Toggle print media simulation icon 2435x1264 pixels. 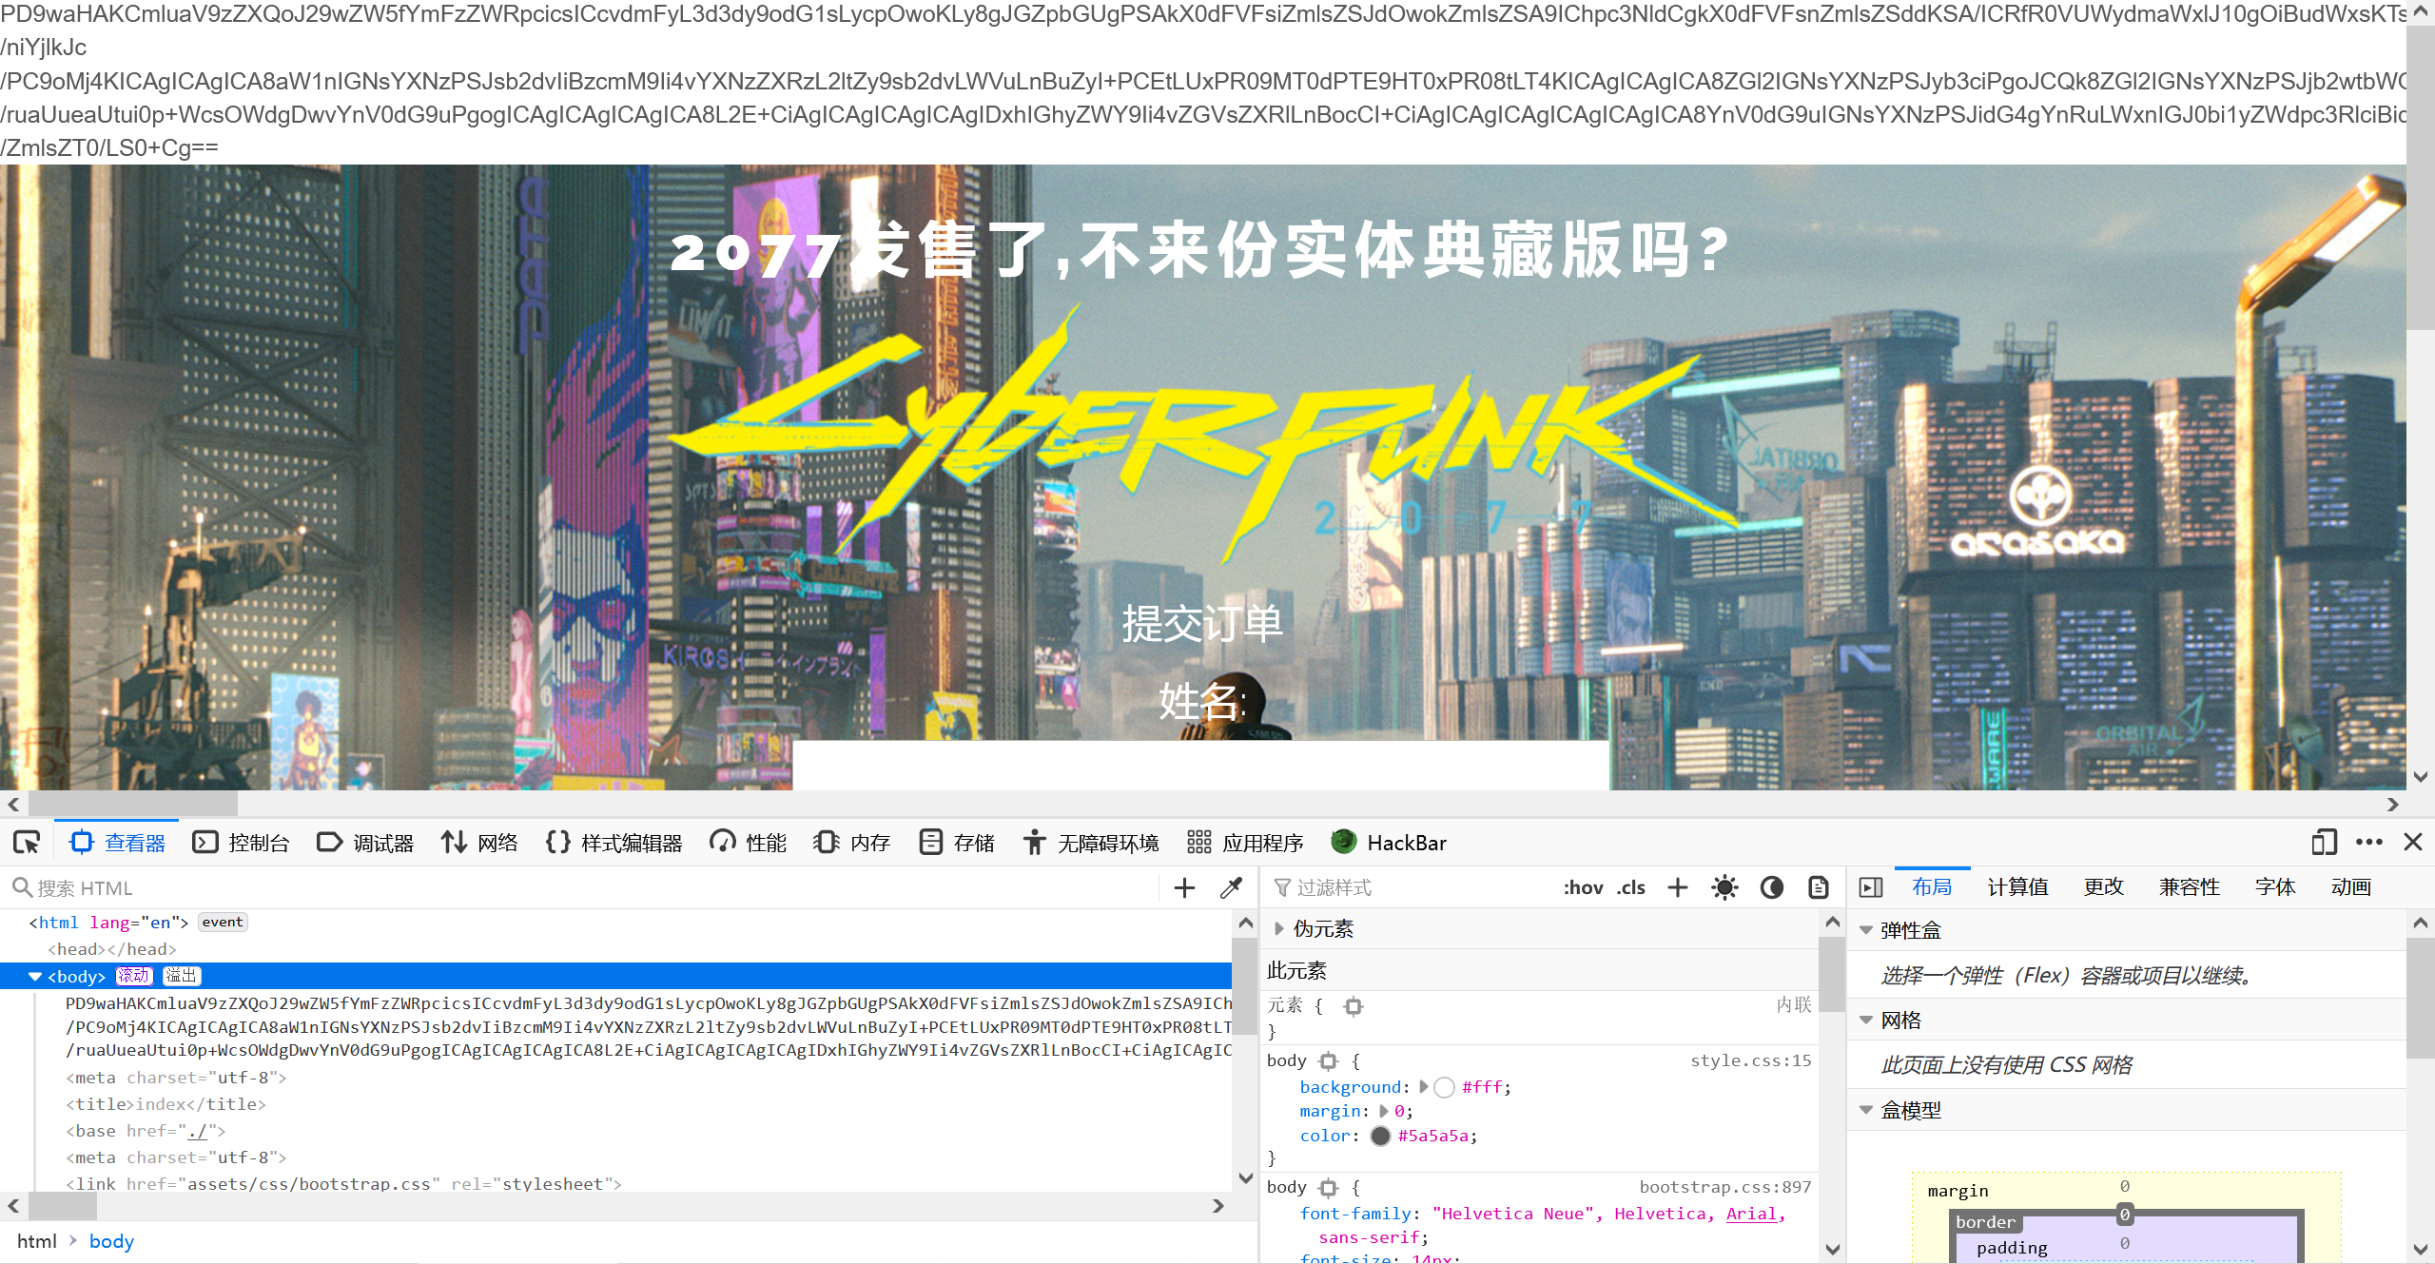[1819, 887]
